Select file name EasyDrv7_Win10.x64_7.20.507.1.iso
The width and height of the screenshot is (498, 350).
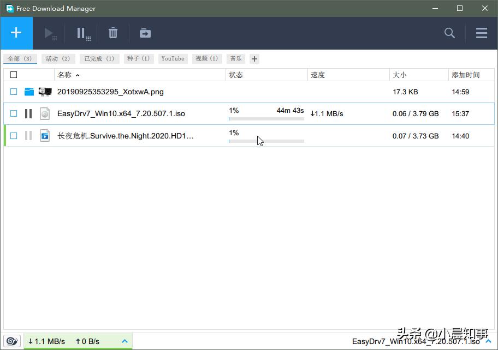click(121, 113)
